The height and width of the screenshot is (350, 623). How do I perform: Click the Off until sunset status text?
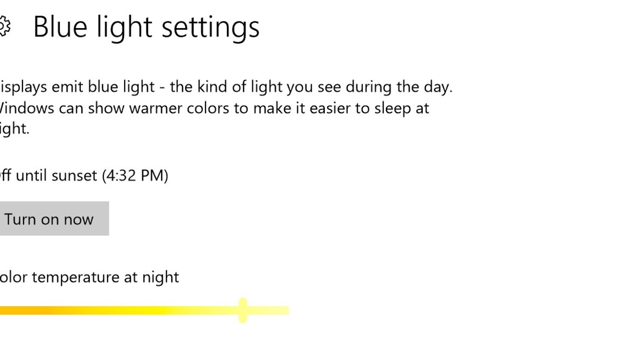pyautogui.click(x=83, y=176)
